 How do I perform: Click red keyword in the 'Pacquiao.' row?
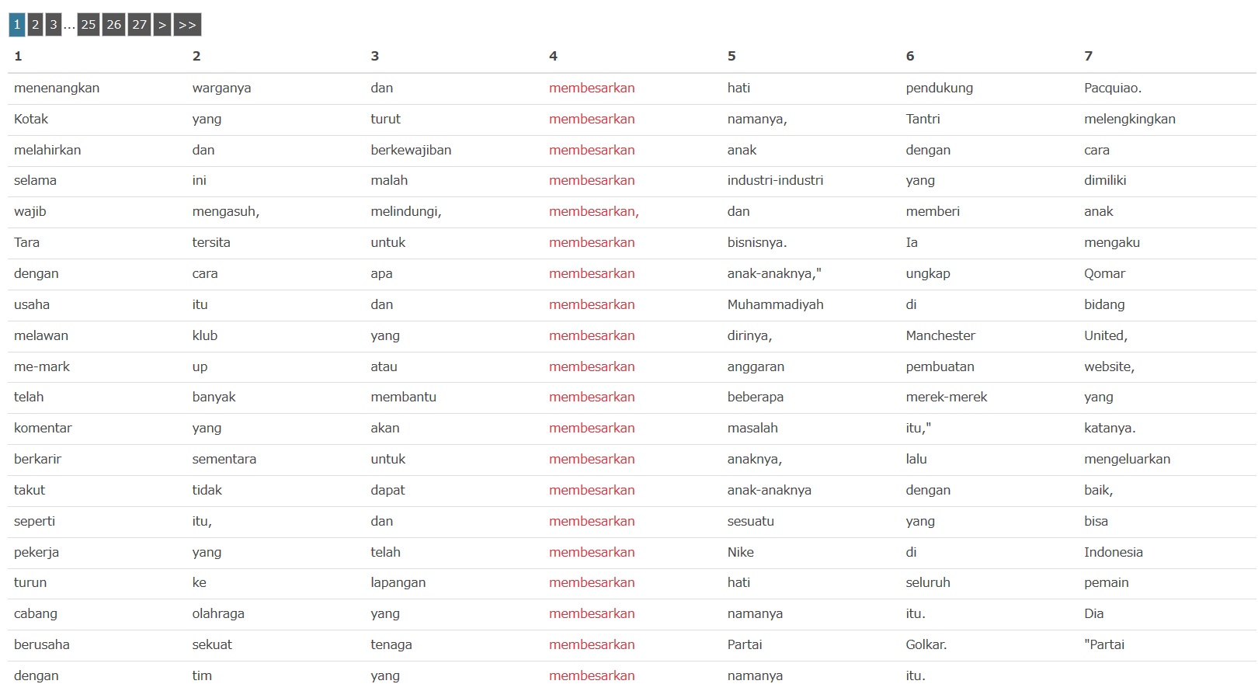(x=592, y=88)
